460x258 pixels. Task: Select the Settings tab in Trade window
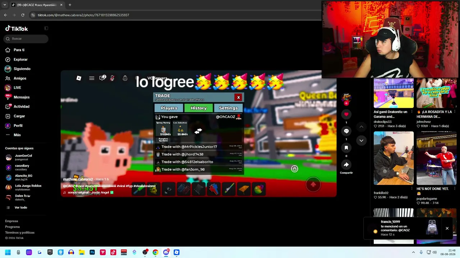[x=229, y=108]
